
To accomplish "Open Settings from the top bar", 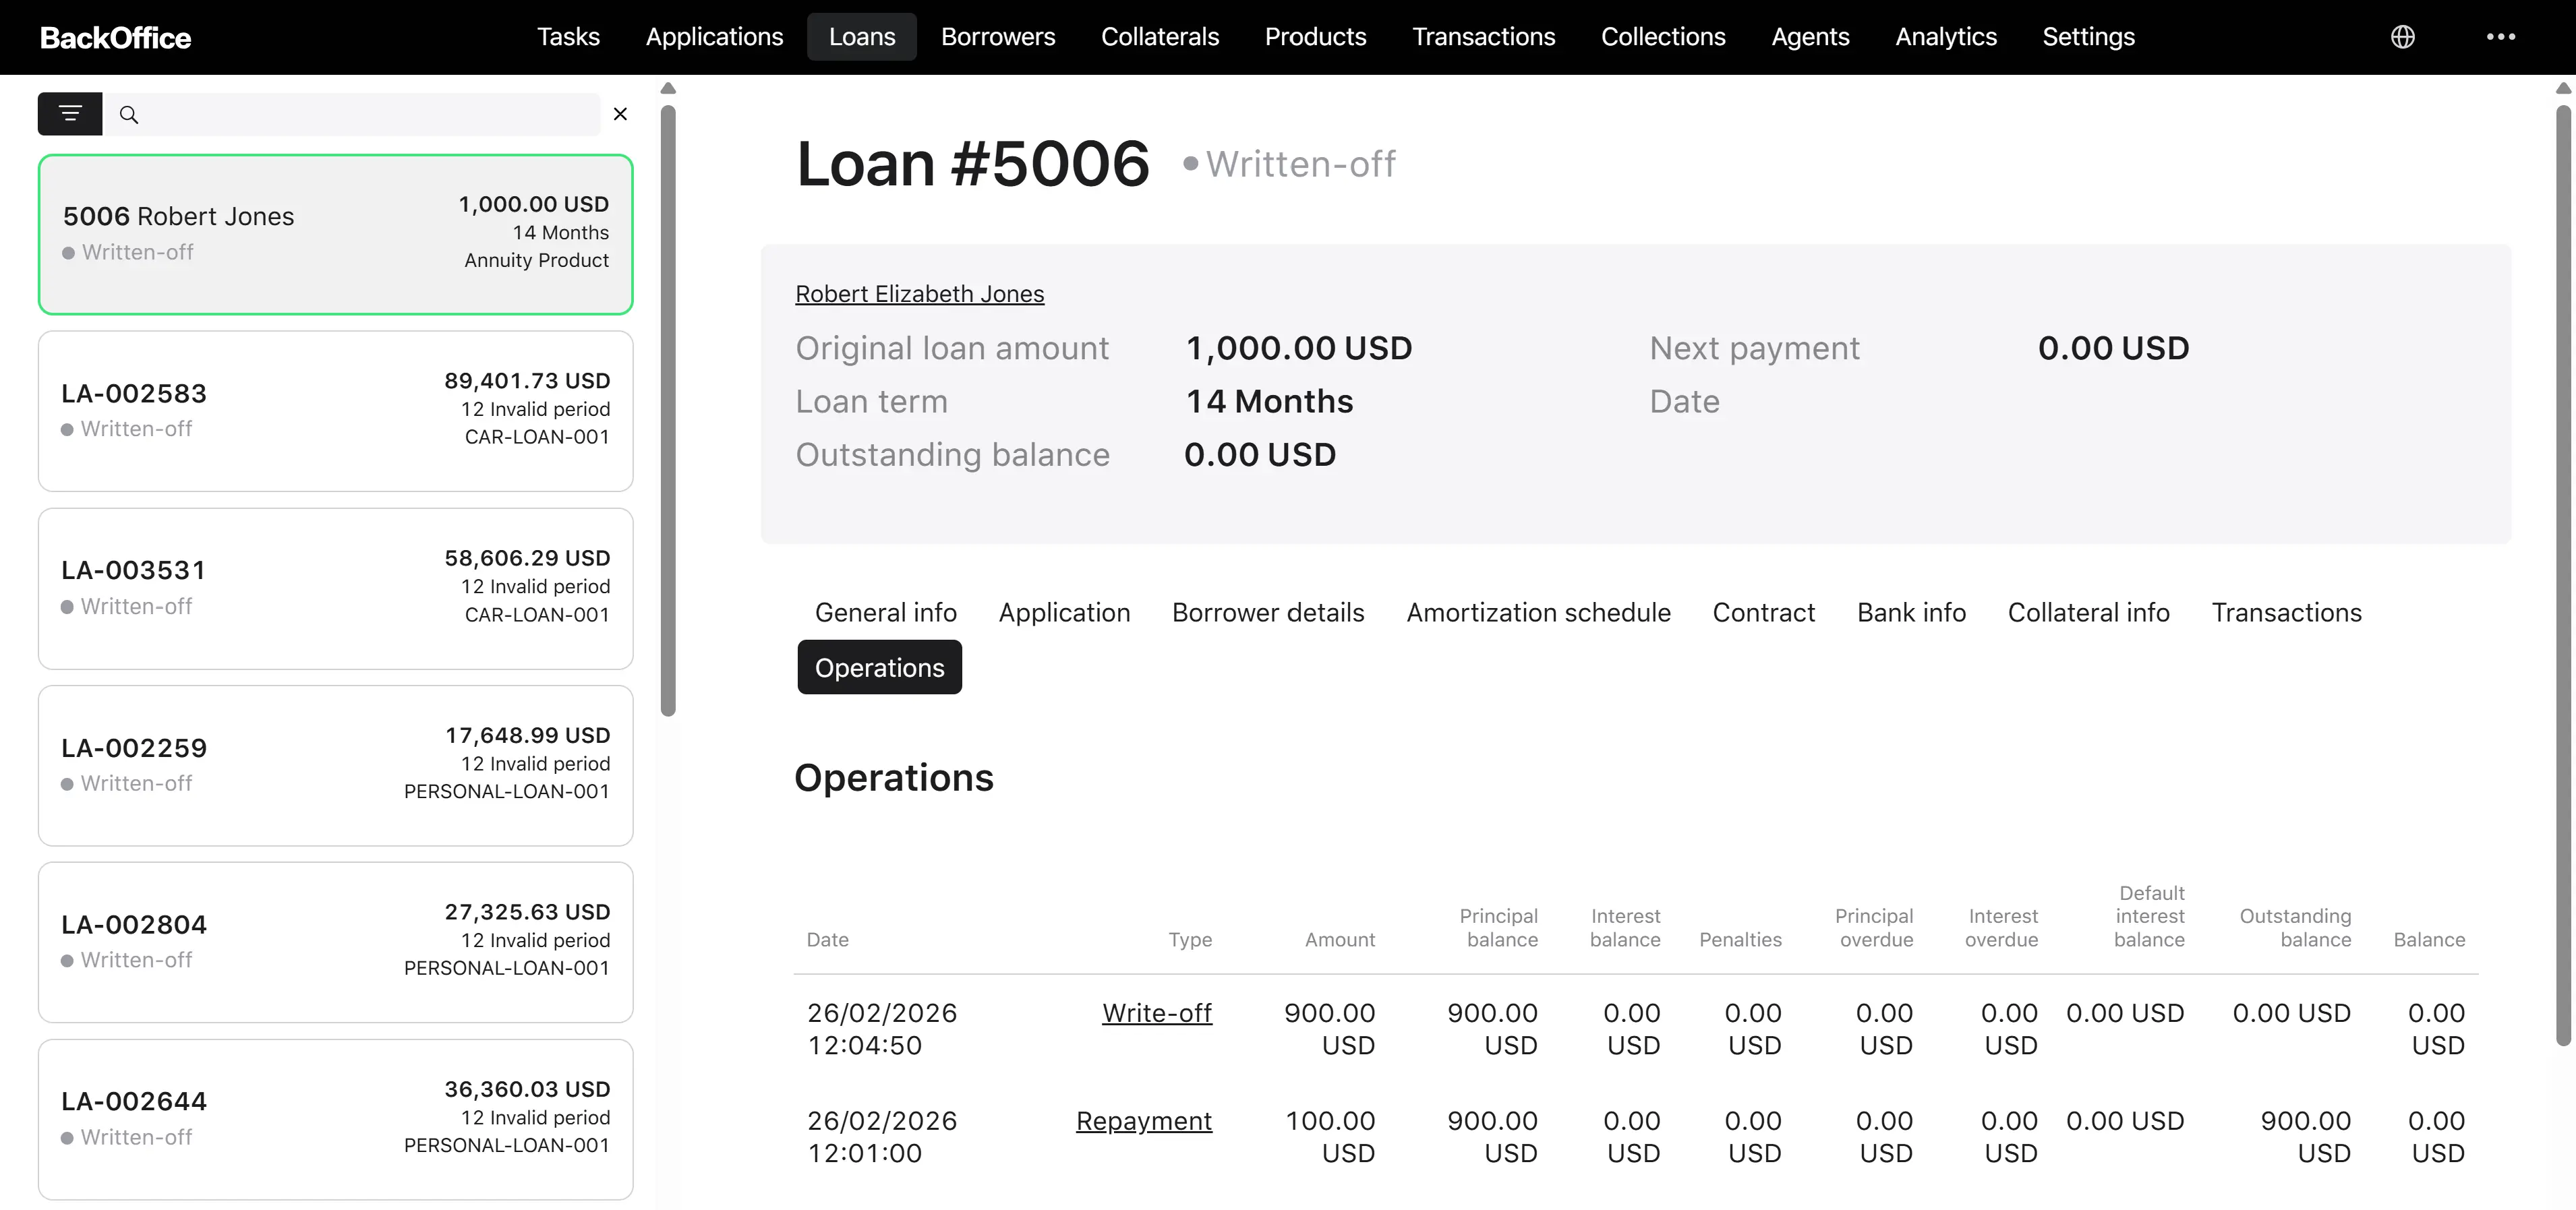I will (x=2088, y=37).
